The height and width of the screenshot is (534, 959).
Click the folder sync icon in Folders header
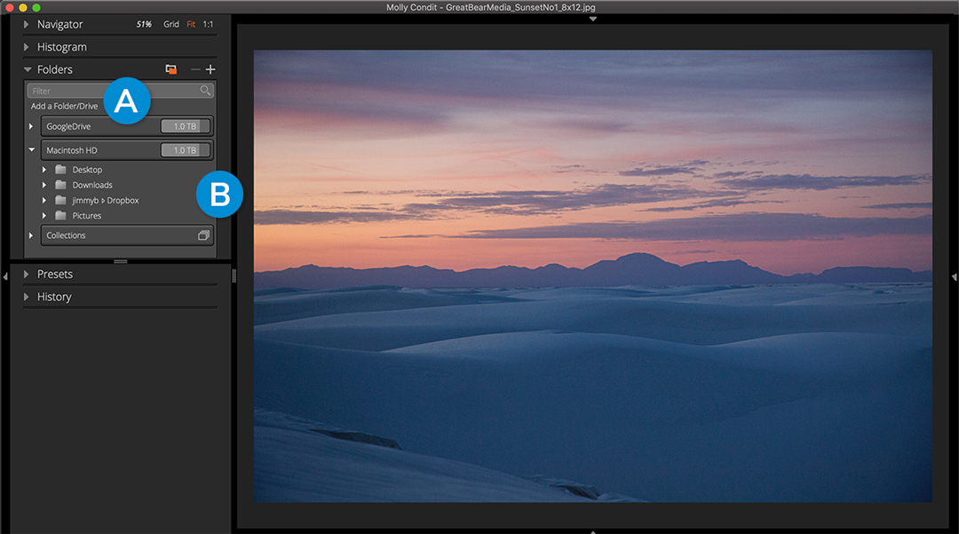171,69
